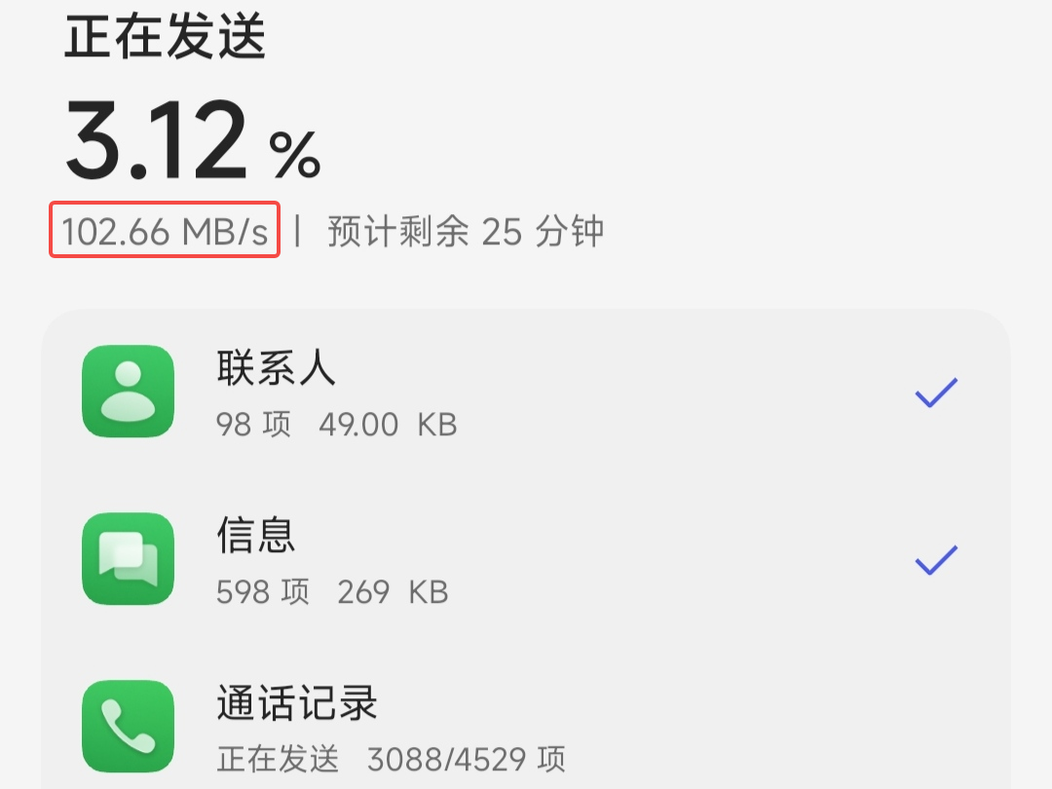Click the blue checkmark beside 信息
This screenshot has width=1052, height=789.
pyautogui.click(x=937, y=560)
